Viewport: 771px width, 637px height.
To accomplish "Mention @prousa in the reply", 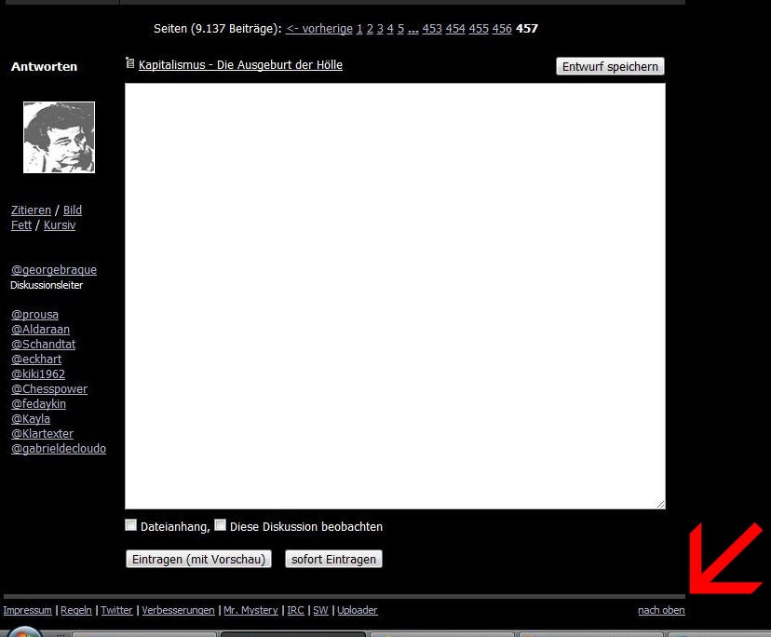I will [34, 315].
